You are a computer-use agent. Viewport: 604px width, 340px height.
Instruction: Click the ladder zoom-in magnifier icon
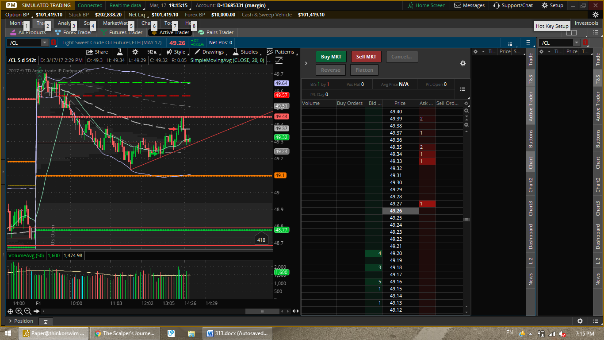tap(466, 111)
